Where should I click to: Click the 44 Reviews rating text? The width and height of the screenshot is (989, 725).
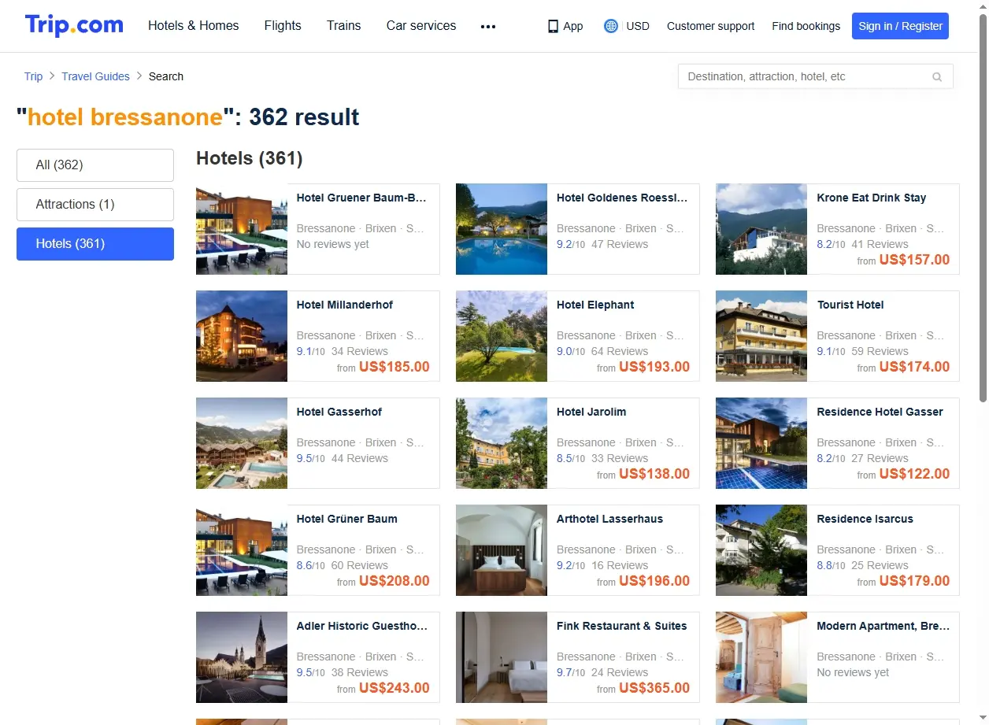coord(360,458)
